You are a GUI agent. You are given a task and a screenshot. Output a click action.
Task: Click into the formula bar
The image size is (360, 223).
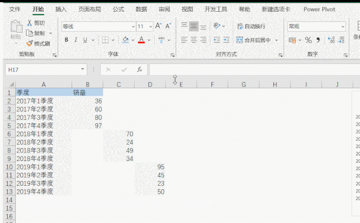255,69
